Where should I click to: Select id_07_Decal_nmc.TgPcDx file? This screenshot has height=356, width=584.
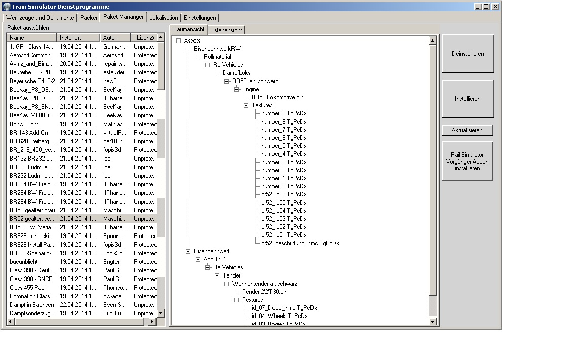pos(284,308)
